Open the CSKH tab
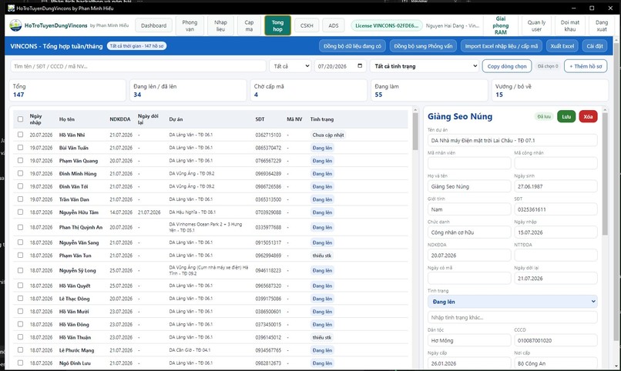The image size is (621, 371). [x=307, y=25]
